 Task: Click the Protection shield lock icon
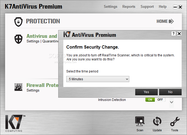18,22
